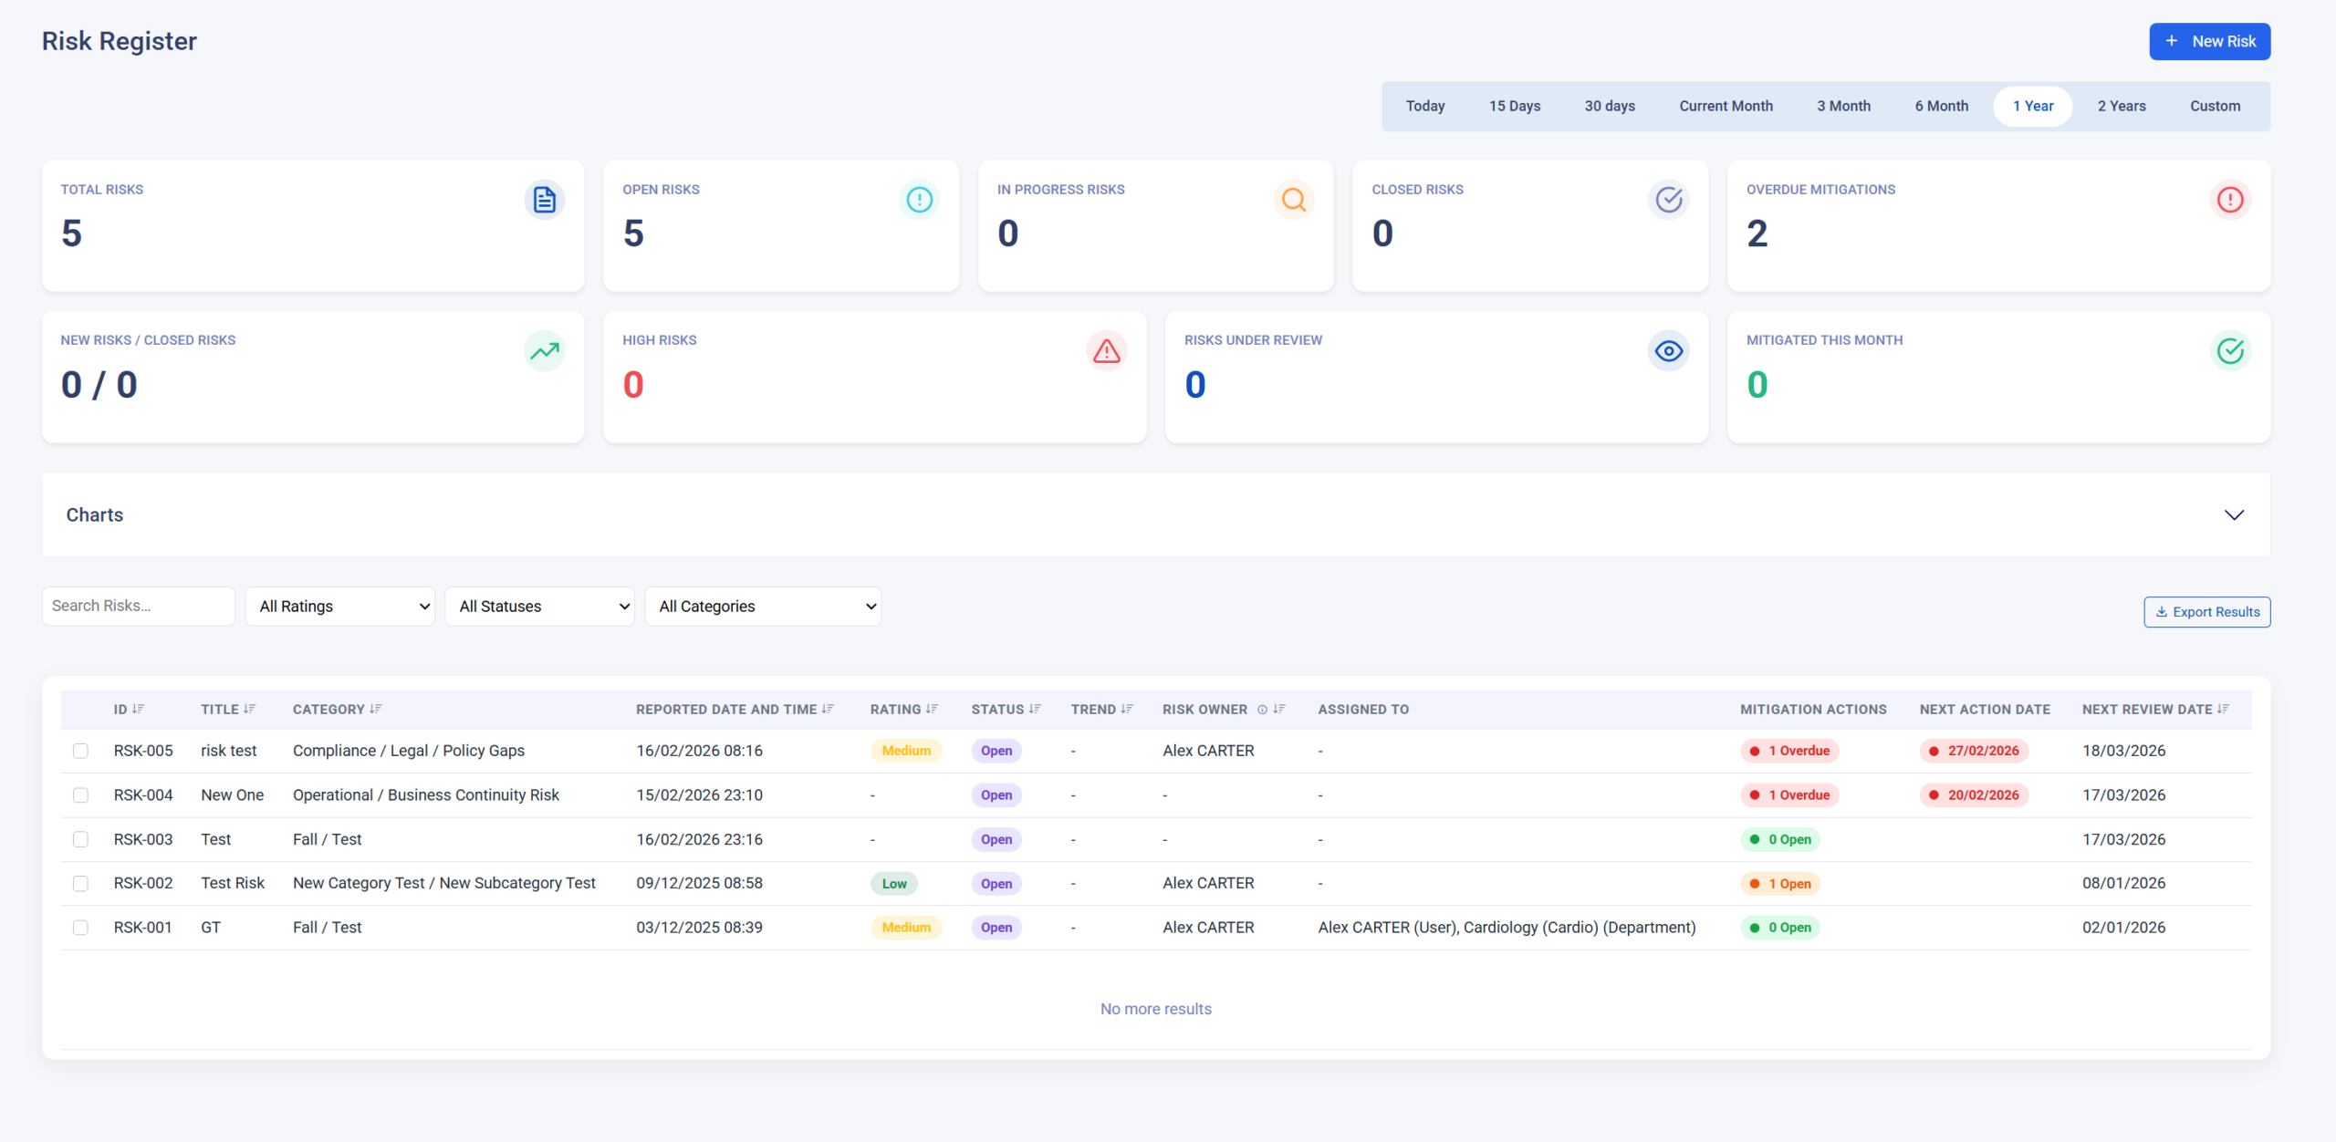Tick the checkbox for RSK-005

(x=80, y=751)
